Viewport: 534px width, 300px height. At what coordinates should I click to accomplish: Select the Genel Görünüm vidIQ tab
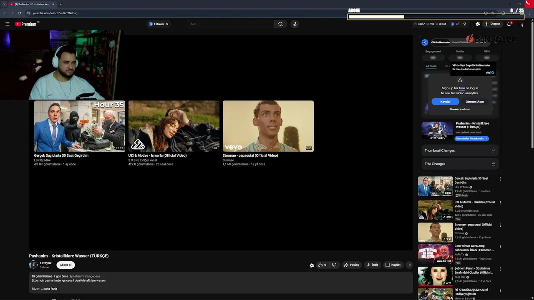[461, 42]
